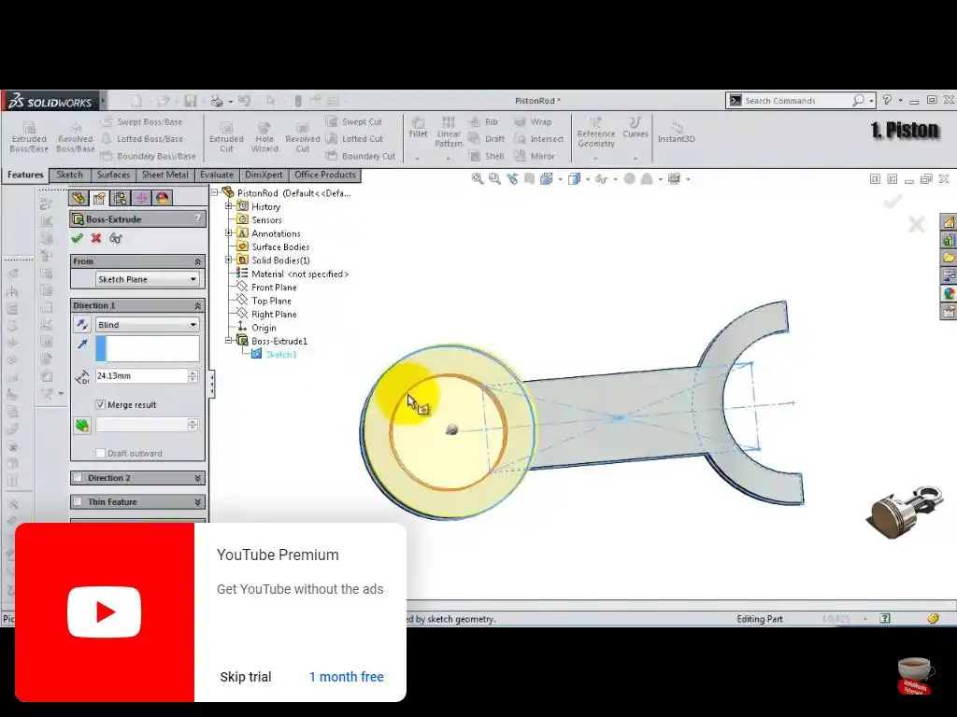Click the piston thumbnail image

tap(906, 513)
